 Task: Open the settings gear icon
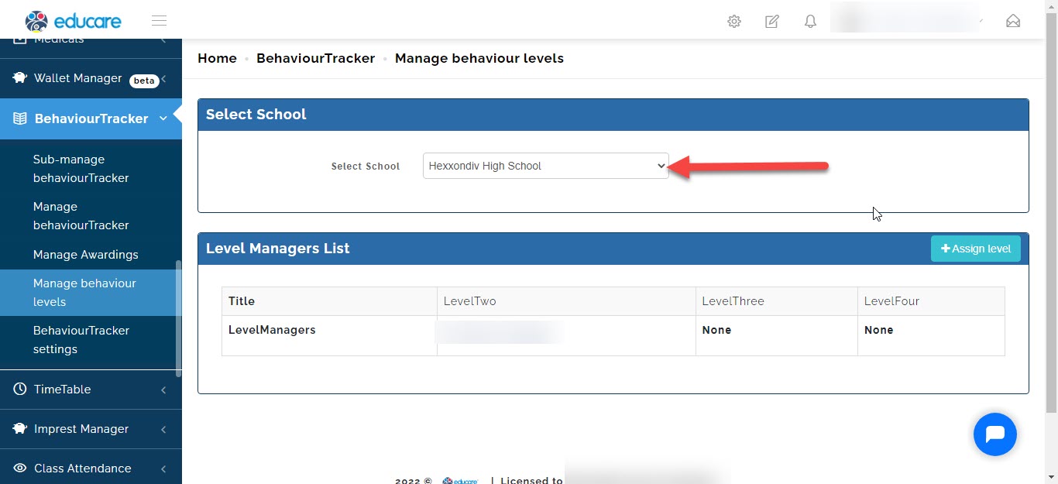(x=734, y=22)
